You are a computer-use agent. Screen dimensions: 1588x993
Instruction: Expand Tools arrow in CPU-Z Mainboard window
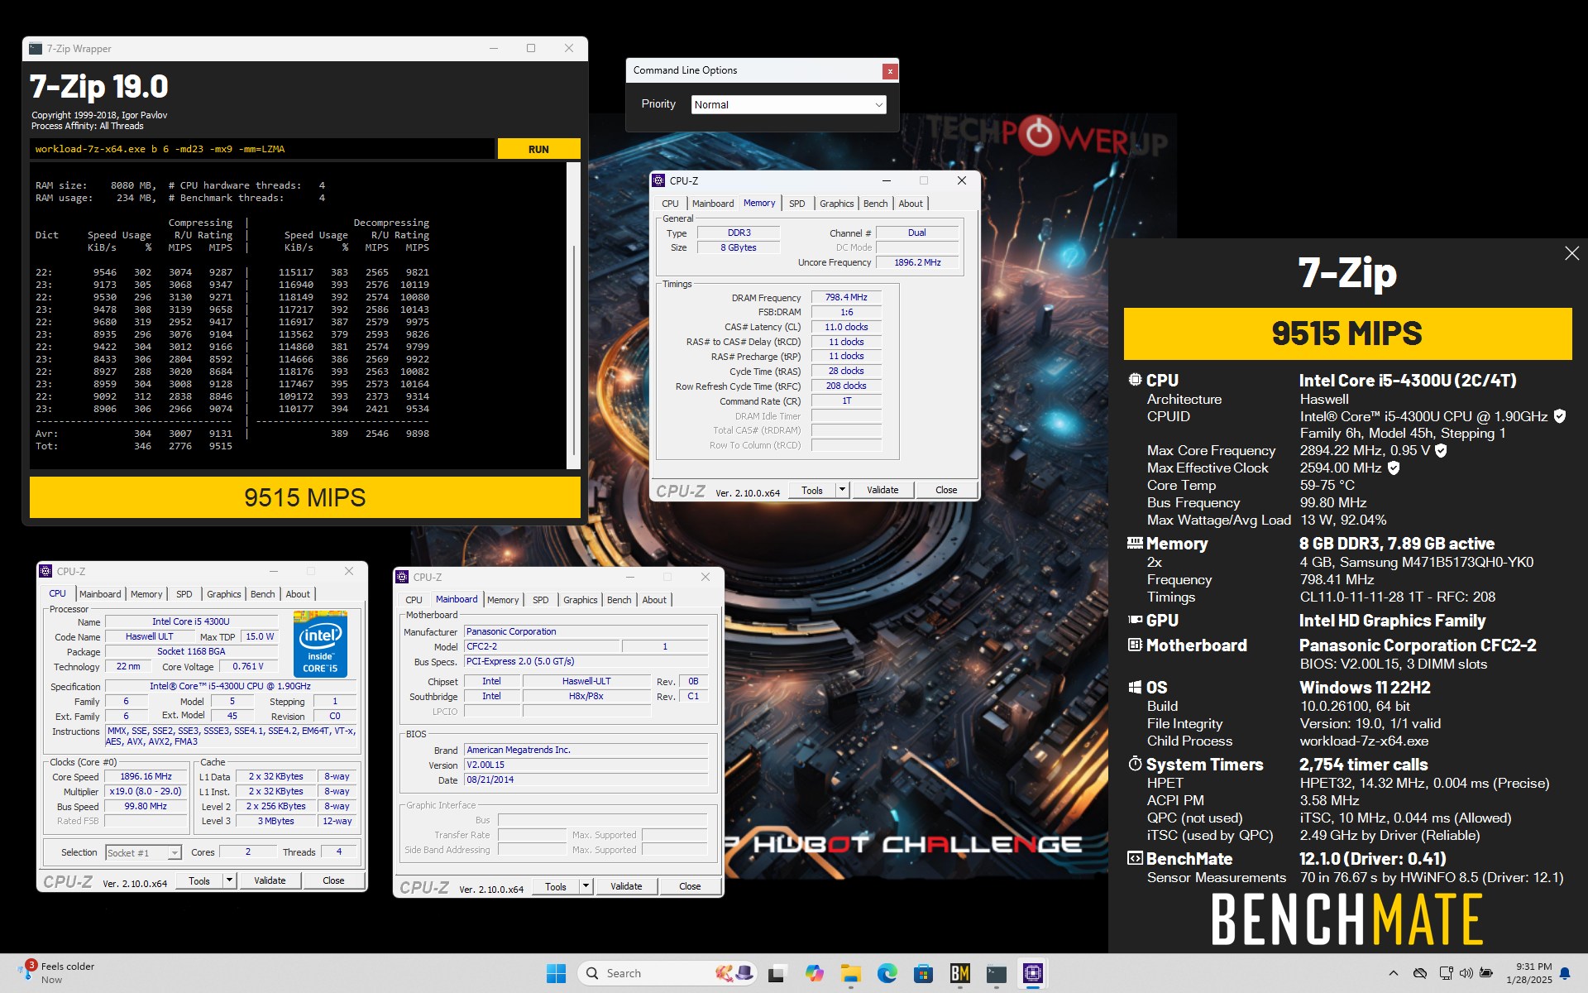point(586,886)
